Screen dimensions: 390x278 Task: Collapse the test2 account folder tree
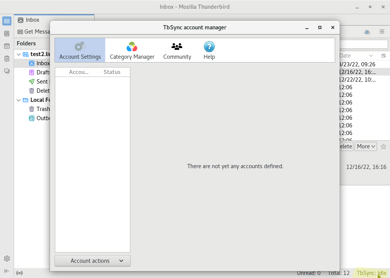point(19,54)
